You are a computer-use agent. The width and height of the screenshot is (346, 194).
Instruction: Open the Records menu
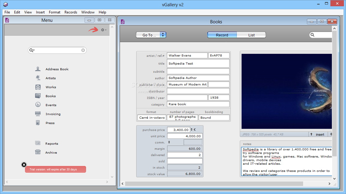[71, 12]
